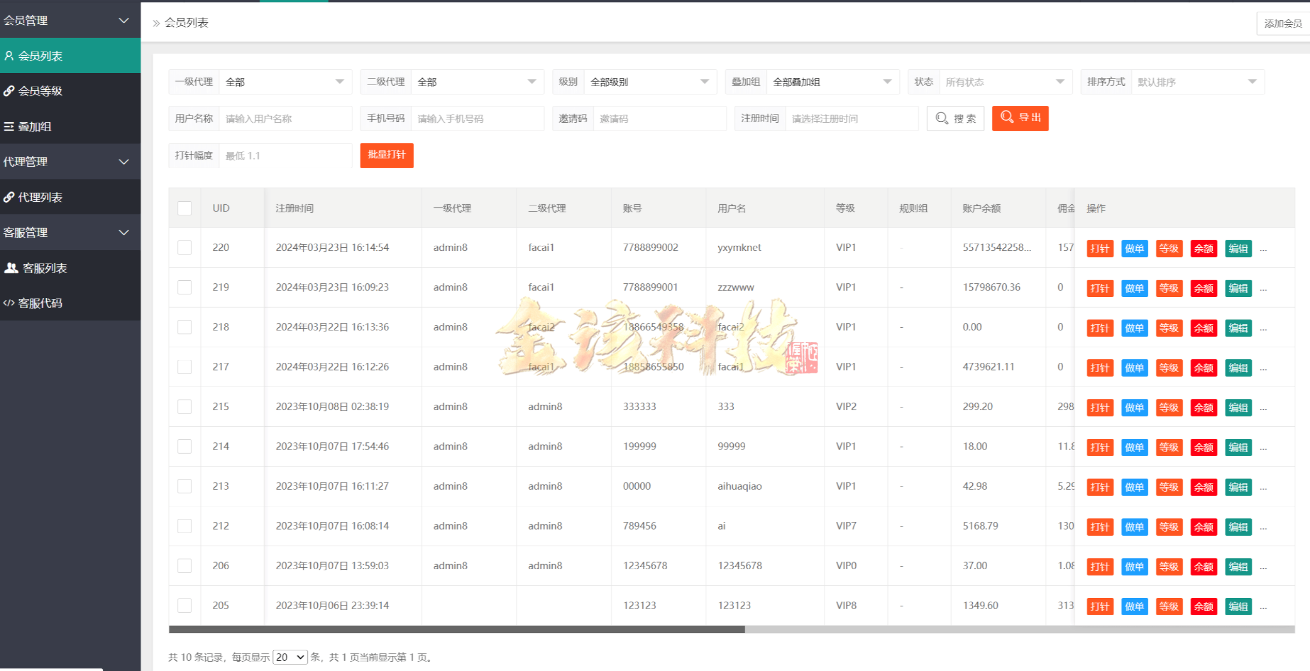Click the 批量打针 batch button
Viewport: 1310px width, 671px height.
(x=386, y=156)
